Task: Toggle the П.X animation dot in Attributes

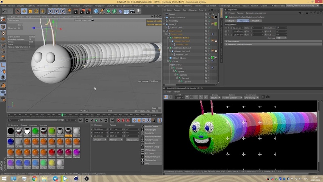Action: pos(226,28)
